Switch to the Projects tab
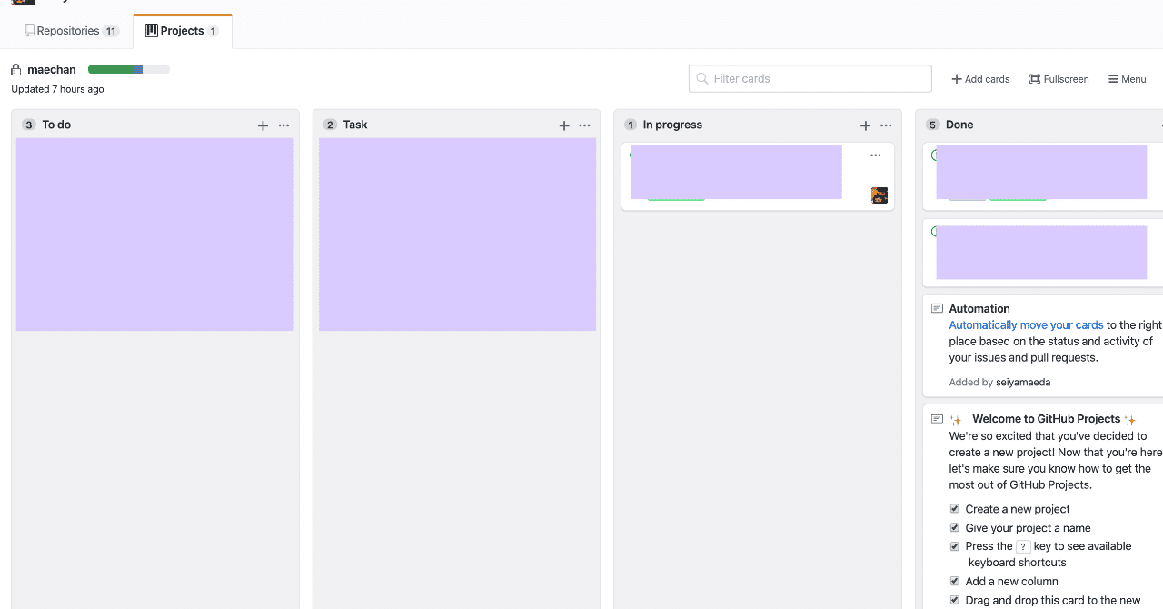Screen dimensions: 1163x609 pyautogui.click(x=182, y=31)
